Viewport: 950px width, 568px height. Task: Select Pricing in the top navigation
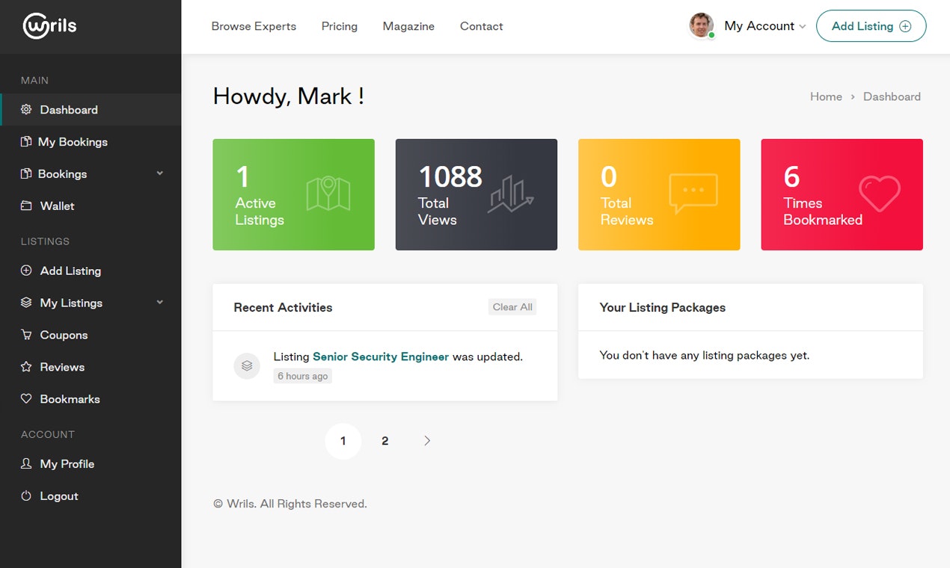[340, 26]
